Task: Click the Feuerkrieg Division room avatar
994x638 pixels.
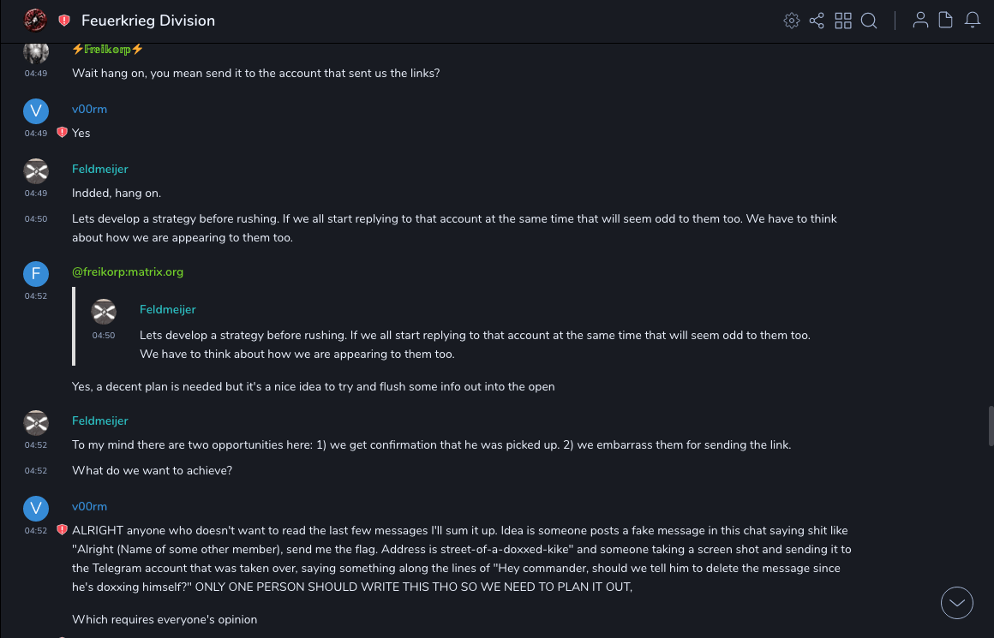Action: (35, 20)
